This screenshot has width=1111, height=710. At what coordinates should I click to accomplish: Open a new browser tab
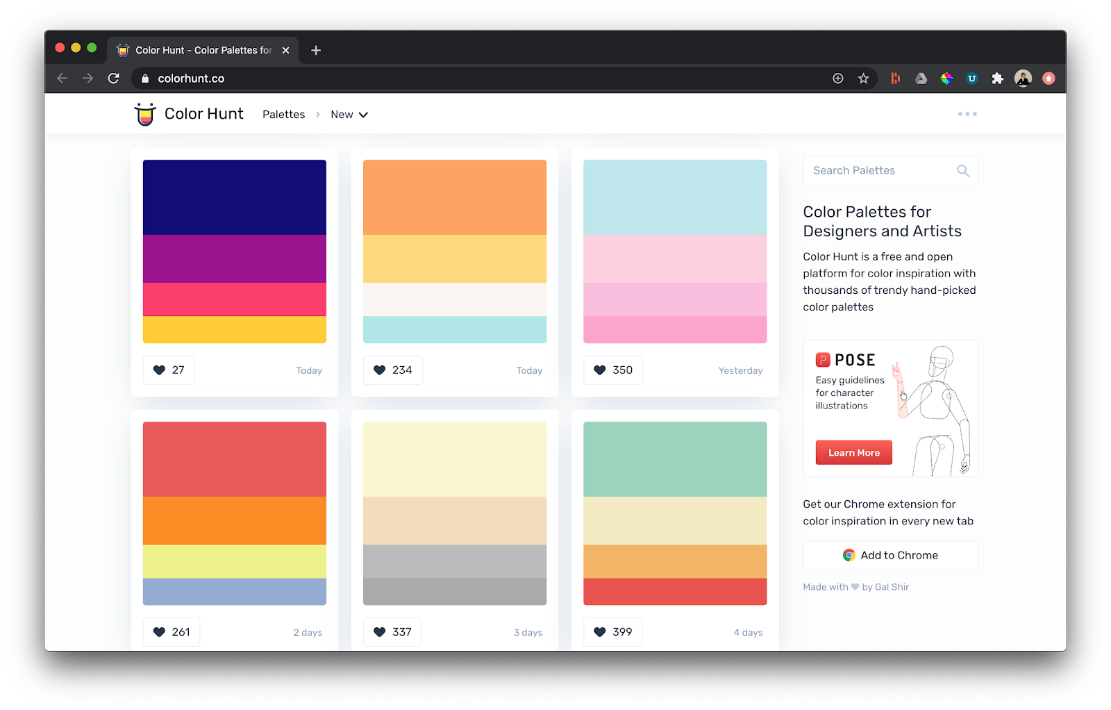coord(316,50)
